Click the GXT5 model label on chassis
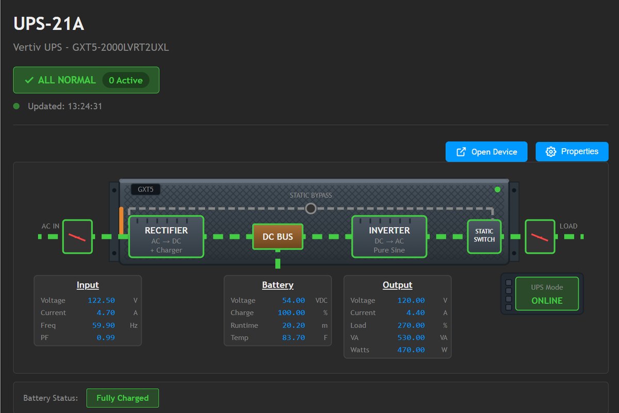 click(x=145, y=189)
